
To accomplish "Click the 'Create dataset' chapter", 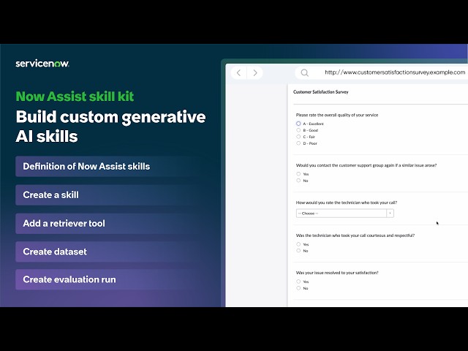I will tap(105, 252).
